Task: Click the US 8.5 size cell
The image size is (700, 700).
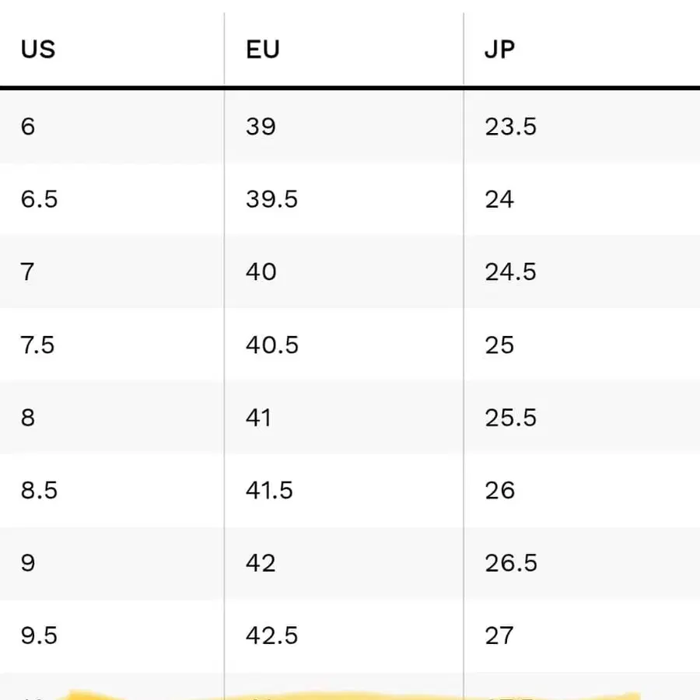Action: (x=39, y=490)
